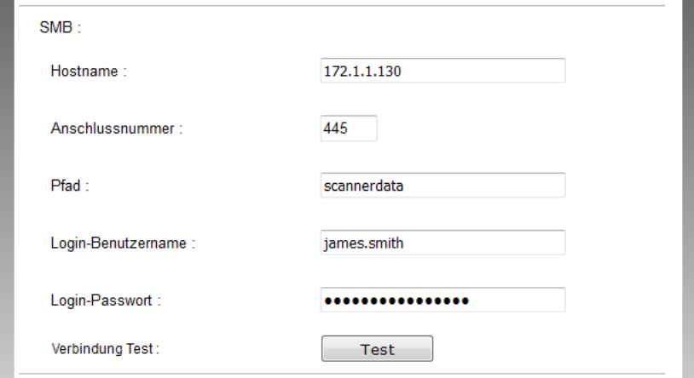Place cursor in the 172.1.1.130 address text
Screen dimensions: 694x378
coord(362,71)
